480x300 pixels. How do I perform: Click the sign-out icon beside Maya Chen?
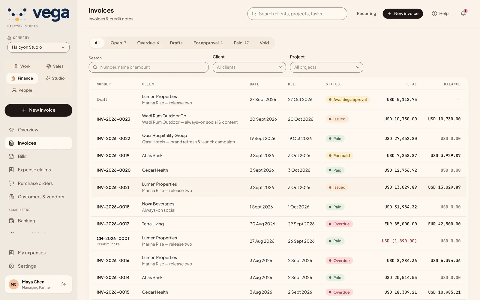pos(64,284)
